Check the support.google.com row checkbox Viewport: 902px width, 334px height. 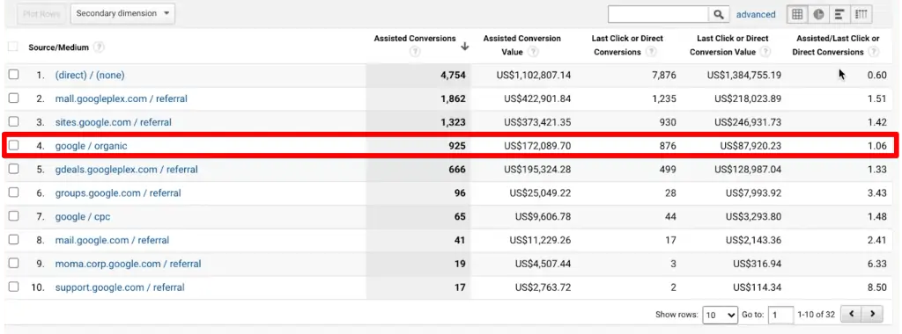pos(13,287)
